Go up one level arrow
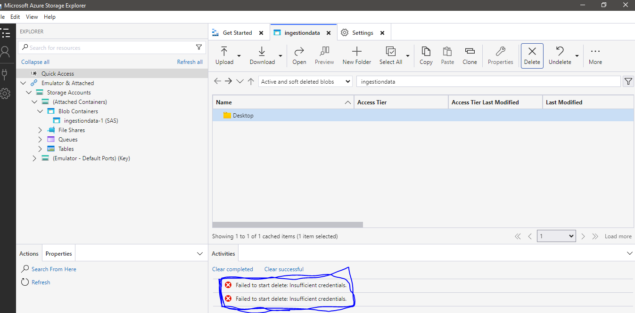 pos(251,81)
